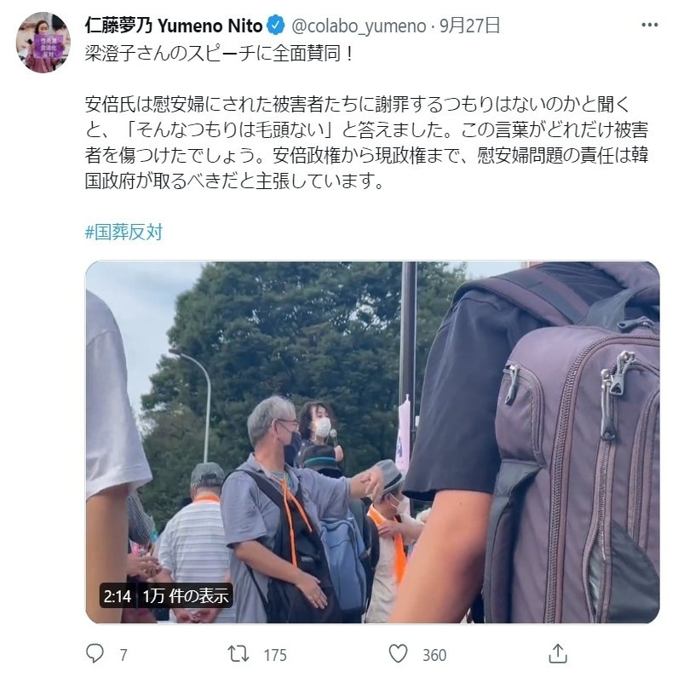This screenshot has height=678, width=678.
Task: Click the tweet body text paragraph
Action: (366, 142)
